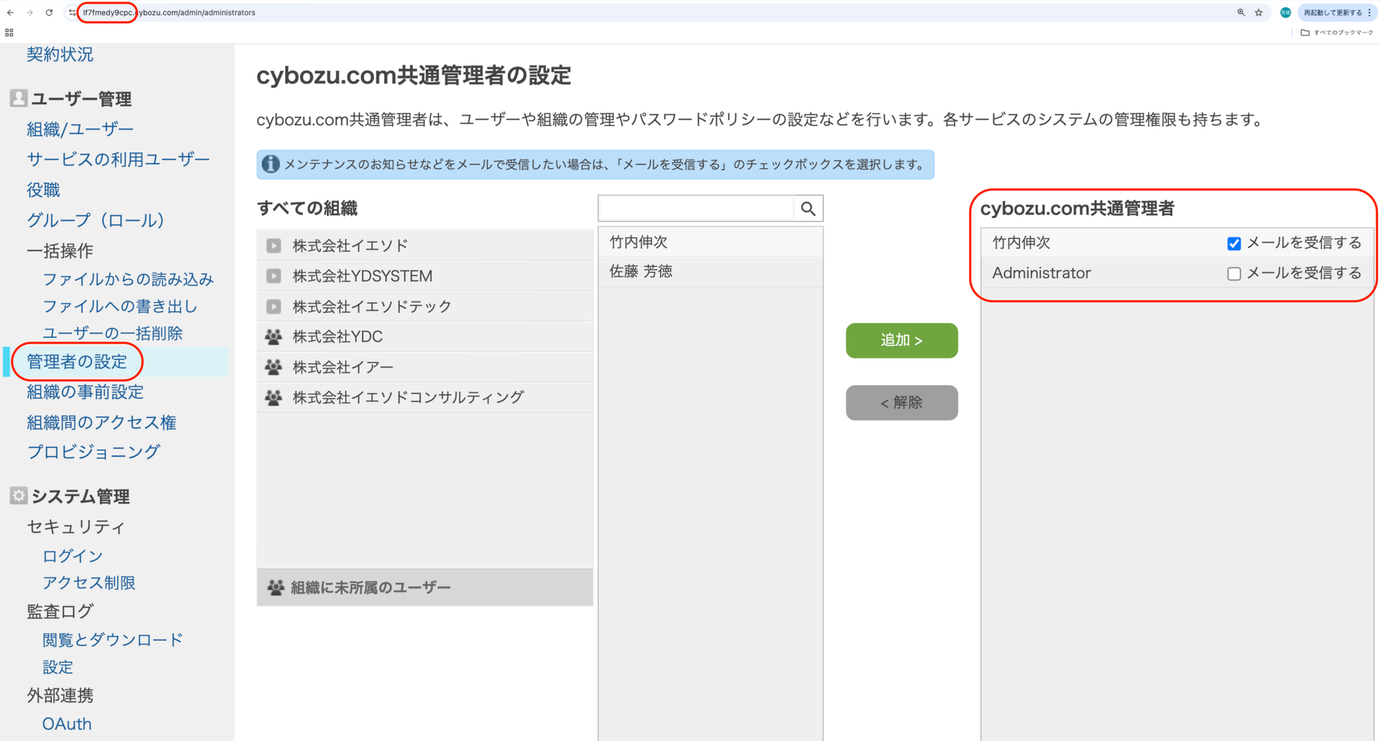Open the すべてのブックマーク folder
The width and height of the screenshot is (1380, 741).
(1337, 32)
